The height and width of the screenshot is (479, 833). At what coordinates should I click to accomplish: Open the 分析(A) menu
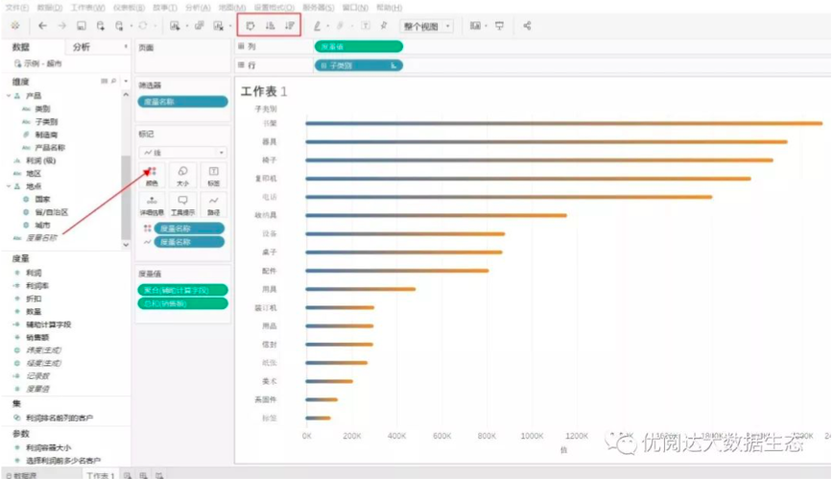pyautogui.click(x=198, y=7)
